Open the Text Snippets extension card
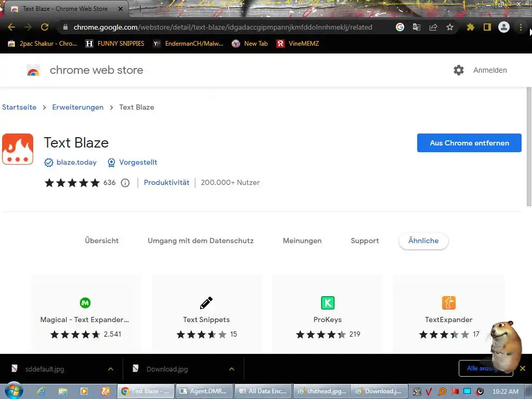The width and height of the screenshot is (532, 399). point(206,314)
